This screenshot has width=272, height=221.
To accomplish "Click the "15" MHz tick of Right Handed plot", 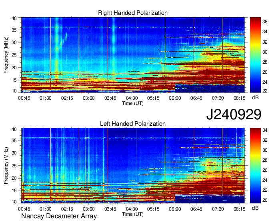I will (x=14, y=80).
